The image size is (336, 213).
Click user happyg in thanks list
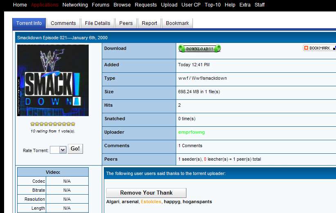coord(172,202)
